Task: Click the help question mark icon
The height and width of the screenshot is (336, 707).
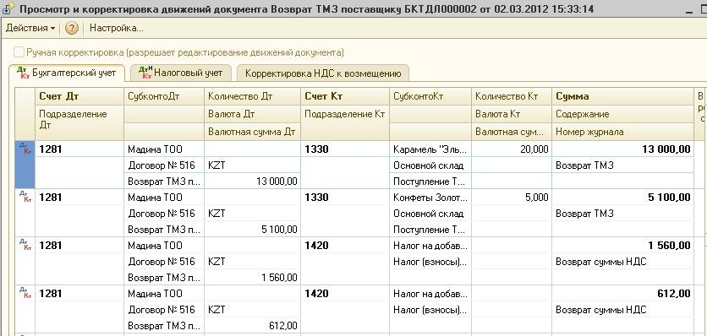Action: point(71,28)
